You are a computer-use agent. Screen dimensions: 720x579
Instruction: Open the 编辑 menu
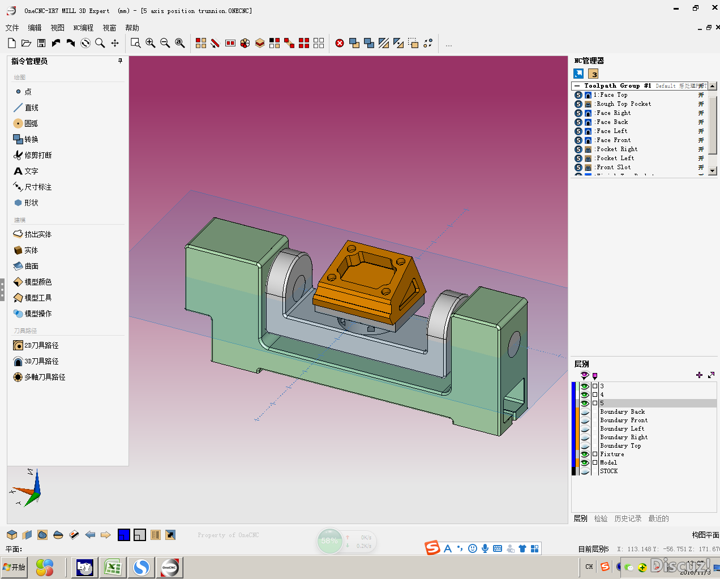pyautogui.click(x=35, y=28)
